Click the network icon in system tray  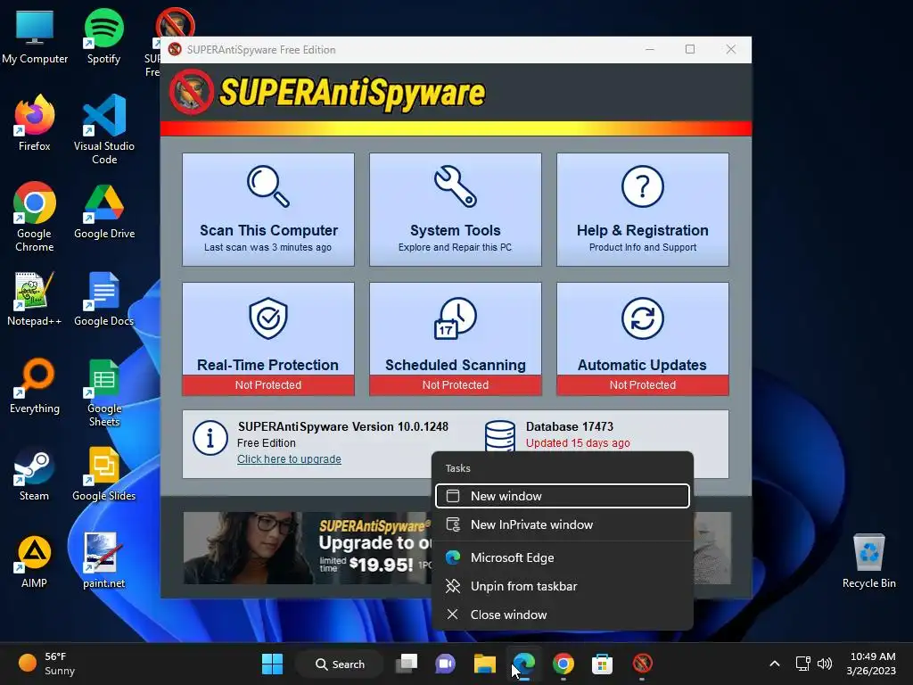click(803, 664)
